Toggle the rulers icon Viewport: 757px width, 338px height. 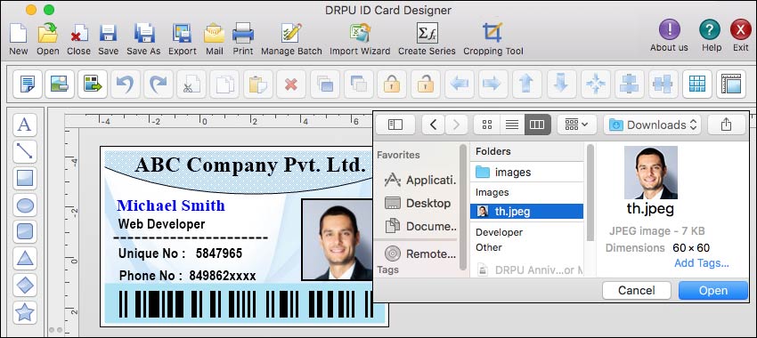tap(731, 84)
